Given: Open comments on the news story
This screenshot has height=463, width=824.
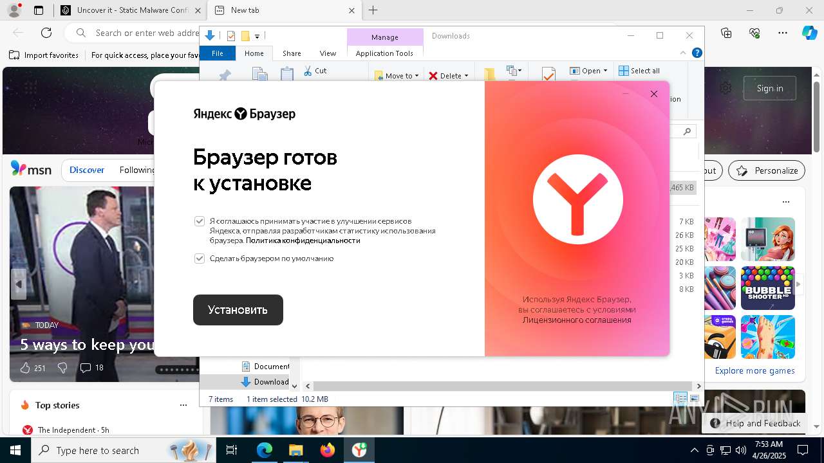Looking at the screenshot, I should 91,368.
